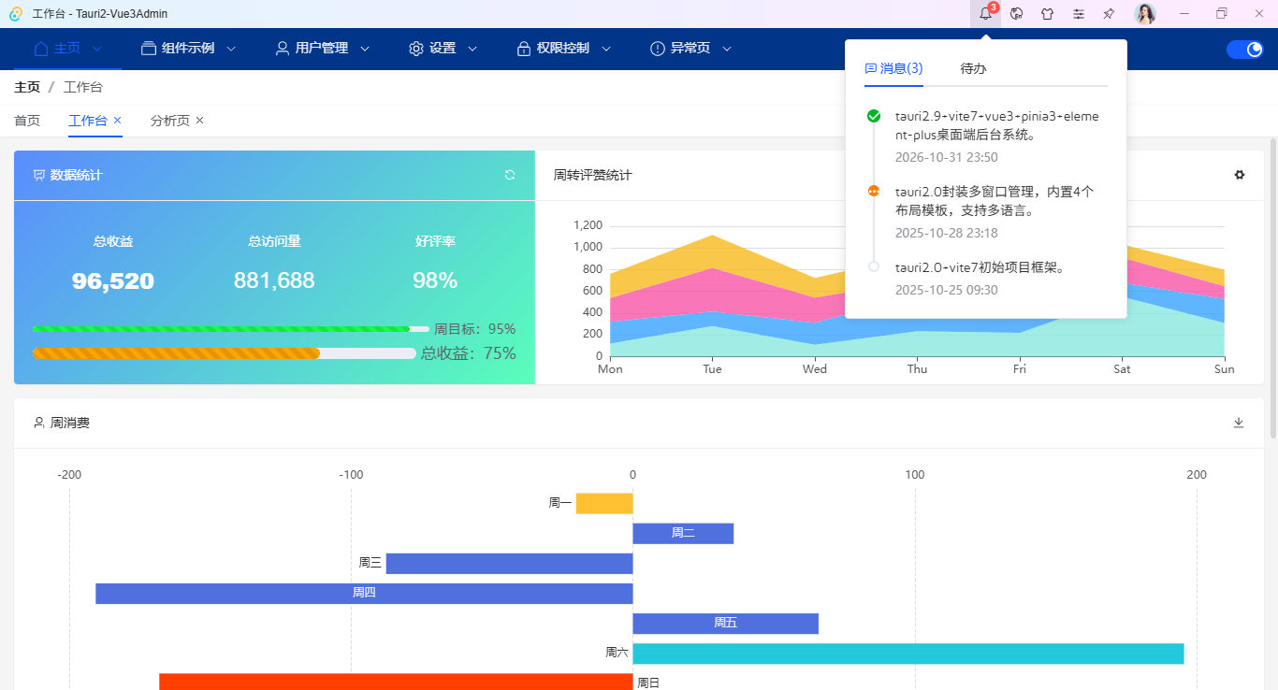Screen dimensions: 1278x690
Task: Click the 周六 cyan bar in chart
Action: click(x=908, y=654)
